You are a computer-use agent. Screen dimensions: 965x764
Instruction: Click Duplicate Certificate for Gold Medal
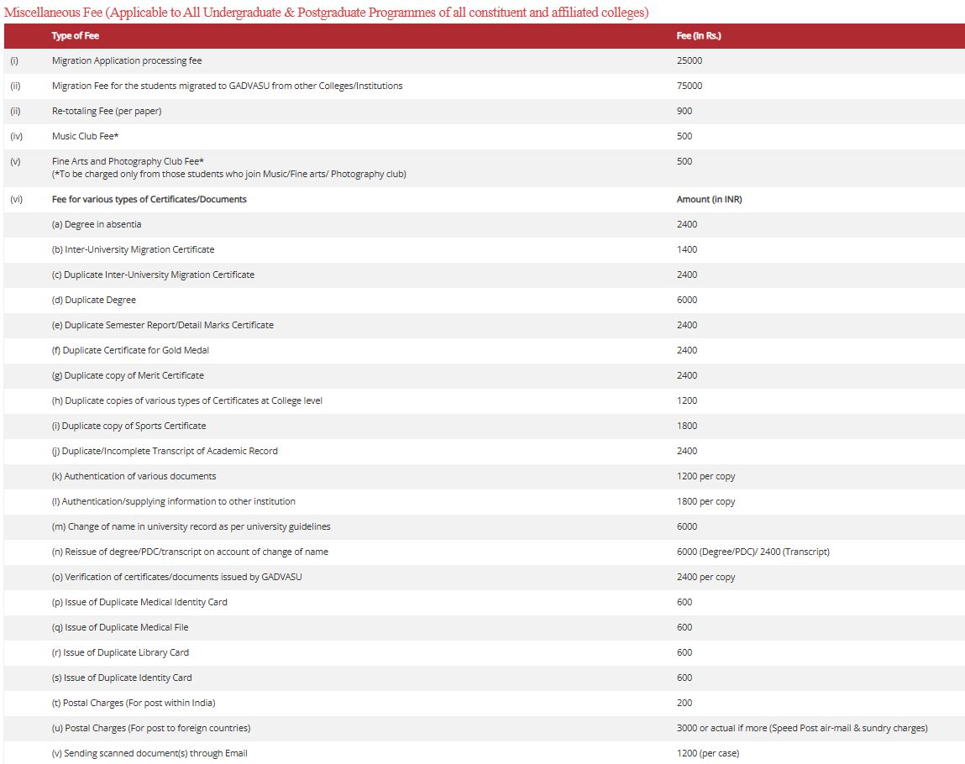130,351
